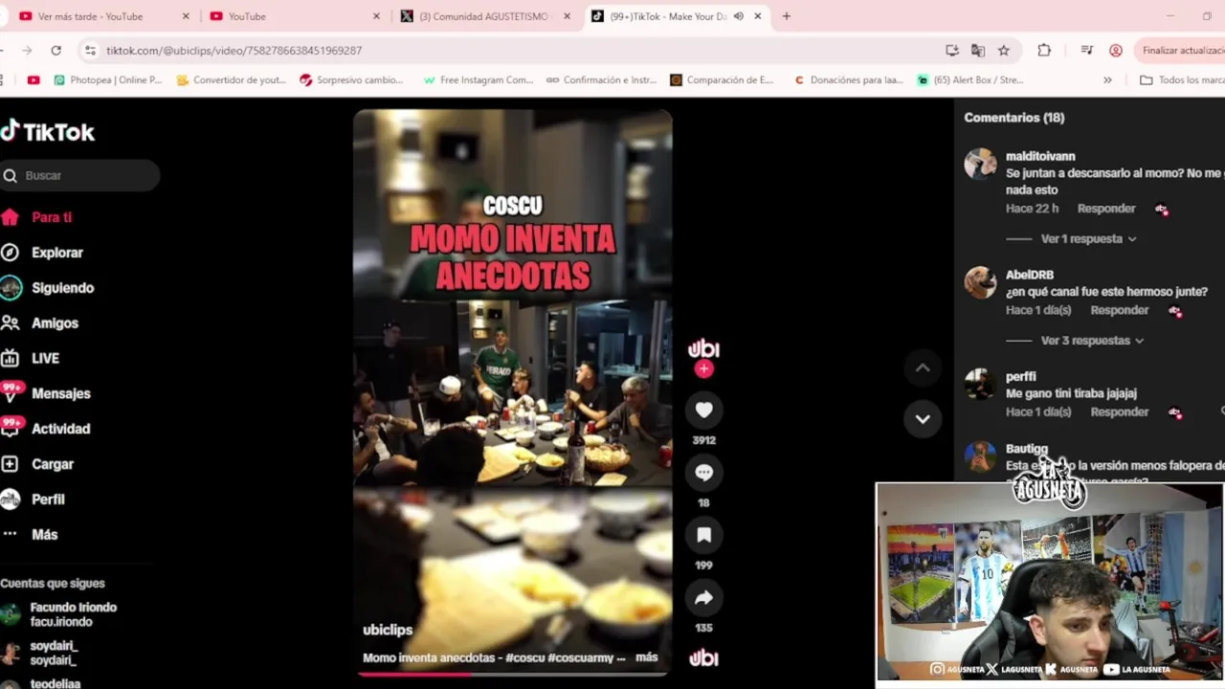Open LIVE in sidebar

31,359
